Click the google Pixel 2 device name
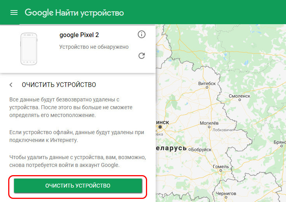Screen dimensions: 286x202 point(79,35)
